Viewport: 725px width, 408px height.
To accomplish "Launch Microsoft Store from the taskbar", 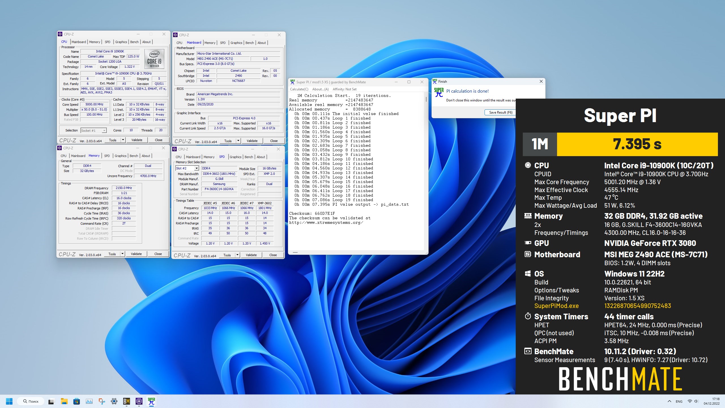I will pyautogui.click(x=76, y=401).
